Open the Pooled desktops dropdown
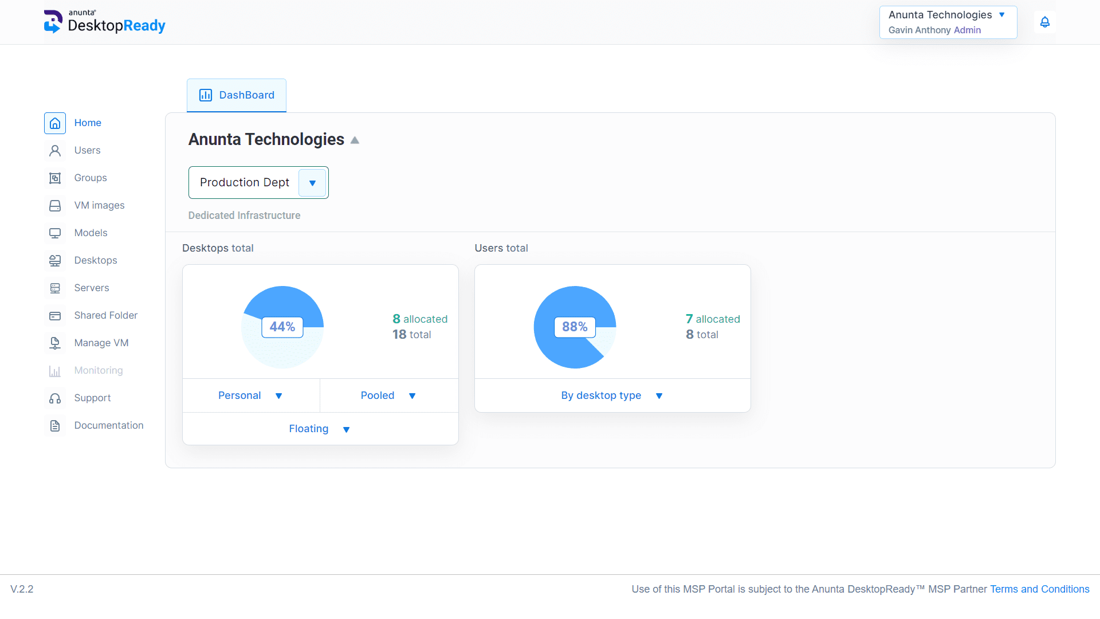Image resolution: width=1100 pixels, height=619 pixels. [389, 395]
